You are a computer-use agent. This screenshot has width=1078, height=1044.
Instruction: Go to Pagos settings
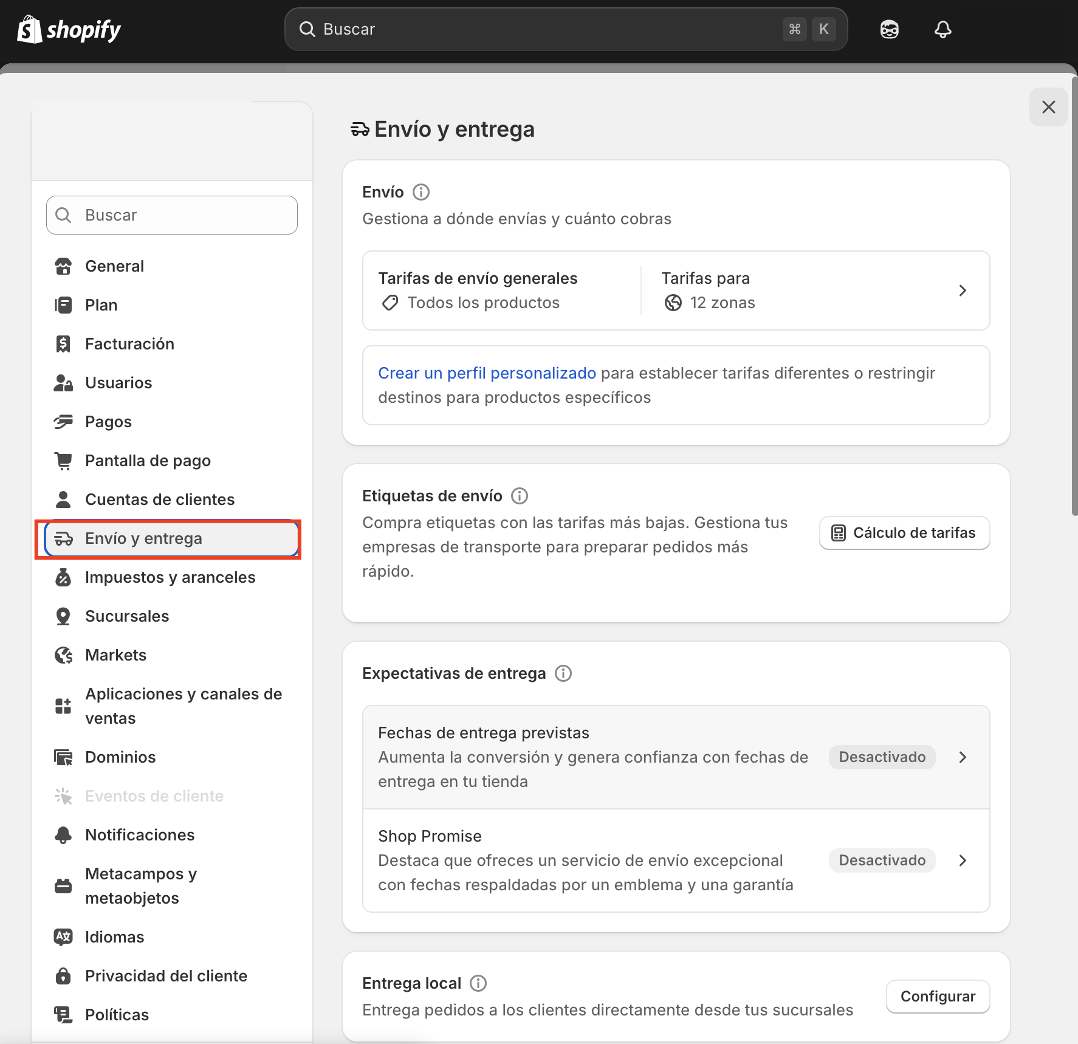[x=108, y=422]
